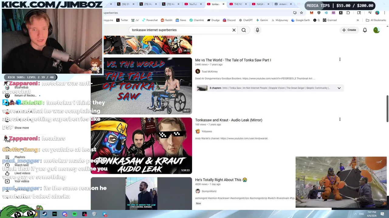
Task: Open the Drudge bookmark
Action: click(213, 20)
